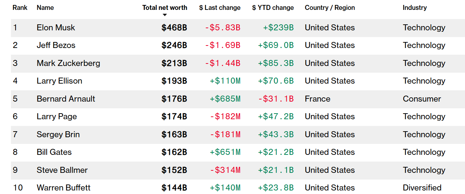Click France in Bernard Arnault's row
Image resolution: width=465 pixels, height=194 pixels.
(x=317, y=99)
